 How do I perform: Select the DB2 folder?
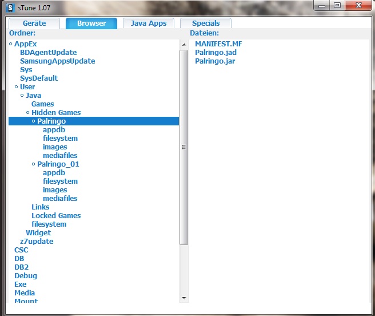(x=22, y=267)
